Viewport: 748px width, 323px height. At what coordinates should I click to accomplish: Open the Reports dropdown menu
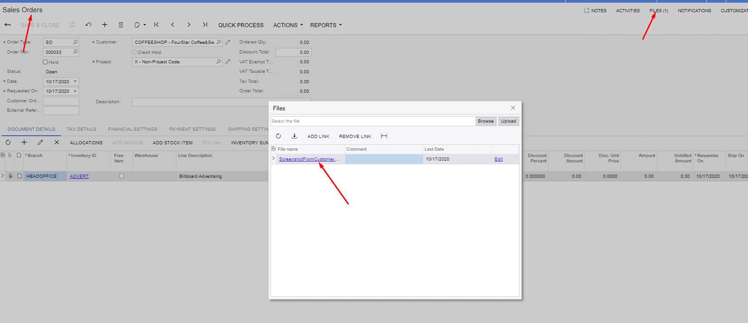coord(326,25)
